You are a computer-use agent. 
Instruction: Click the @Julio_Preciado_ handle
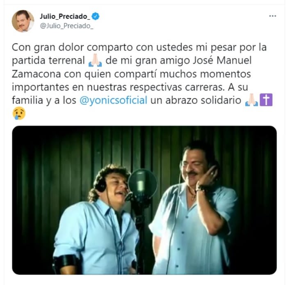point(66,26)
